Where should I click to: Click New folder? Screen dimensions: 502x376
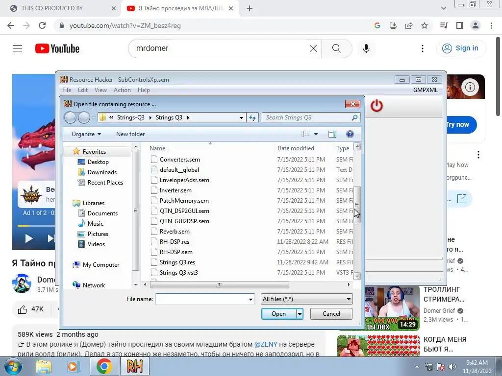pos(130,134)
